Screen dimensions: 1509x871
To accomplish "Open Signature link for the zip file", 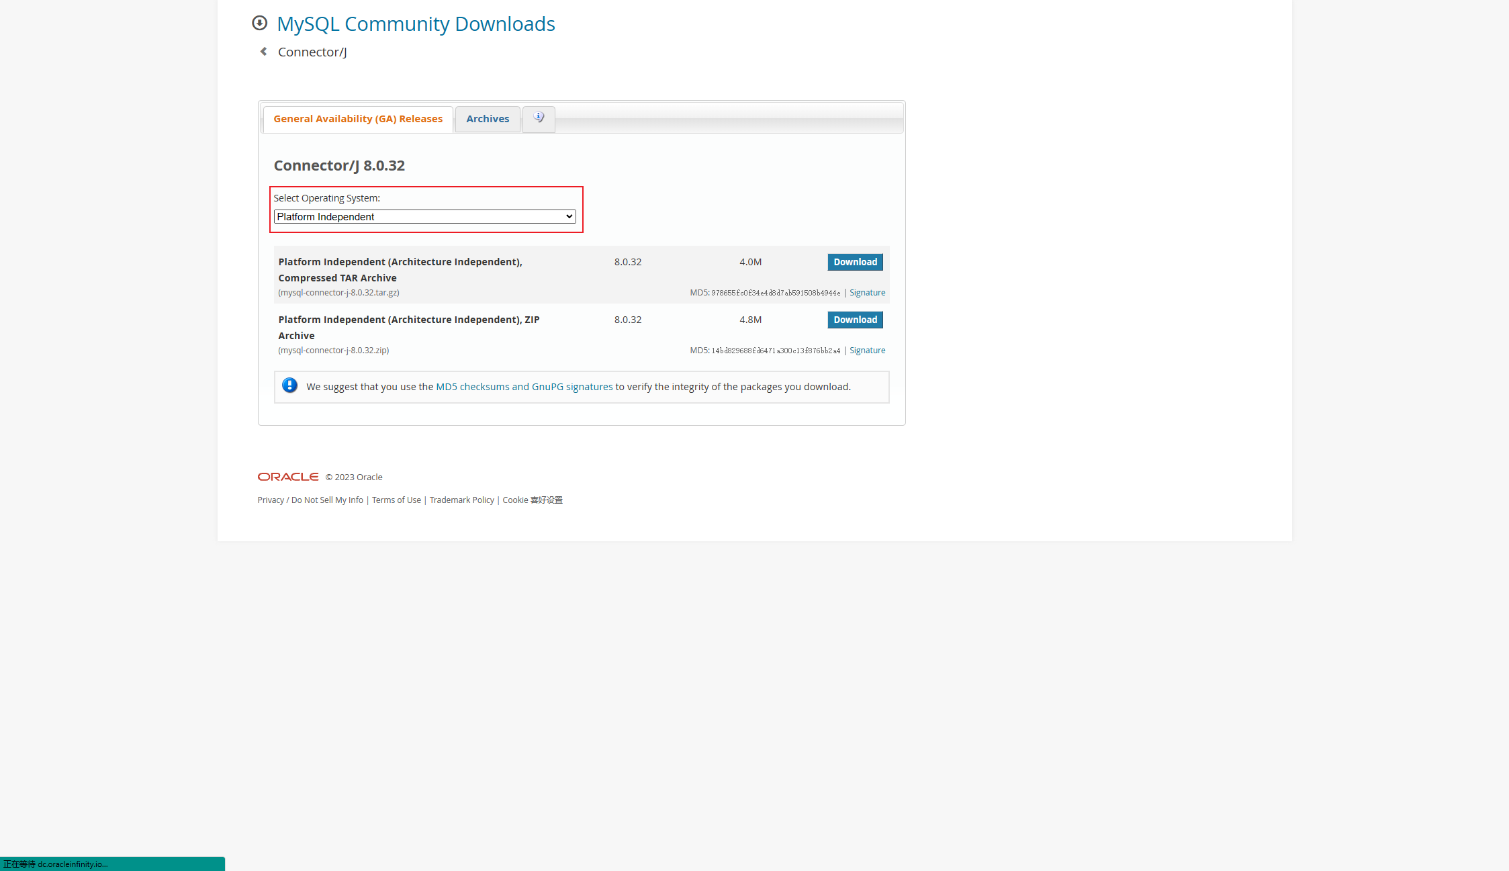I will (867, 351).
